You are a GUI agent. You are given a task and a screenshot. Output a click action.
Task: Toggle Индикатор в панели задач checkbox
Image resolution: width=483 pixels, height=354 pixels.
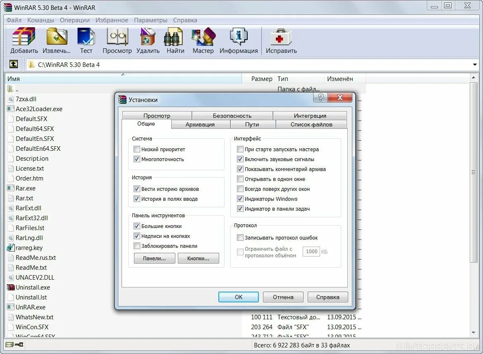click(x=240, y=209)
